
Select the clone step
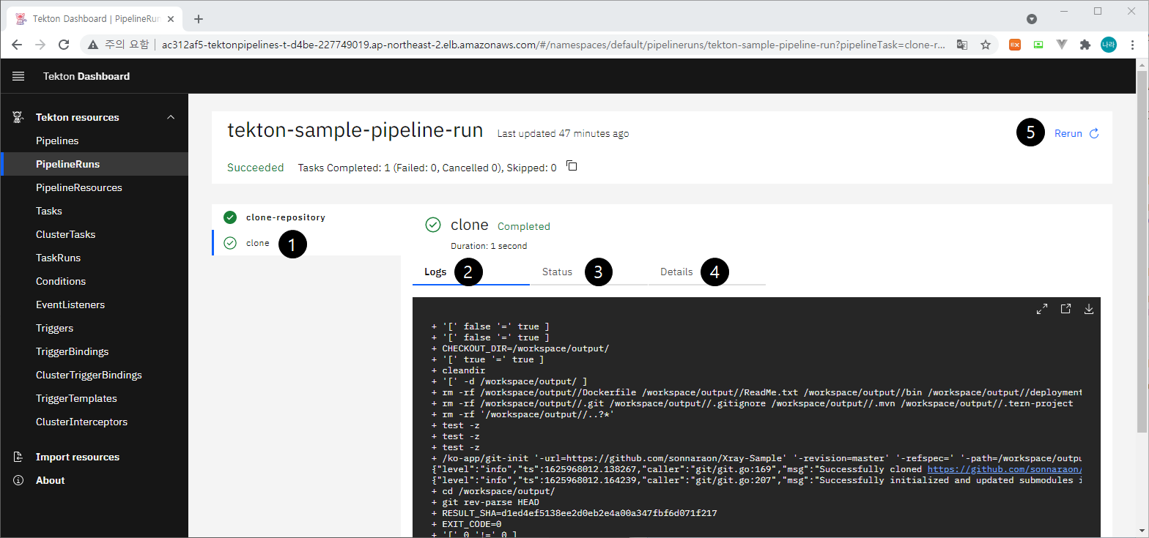306,243
